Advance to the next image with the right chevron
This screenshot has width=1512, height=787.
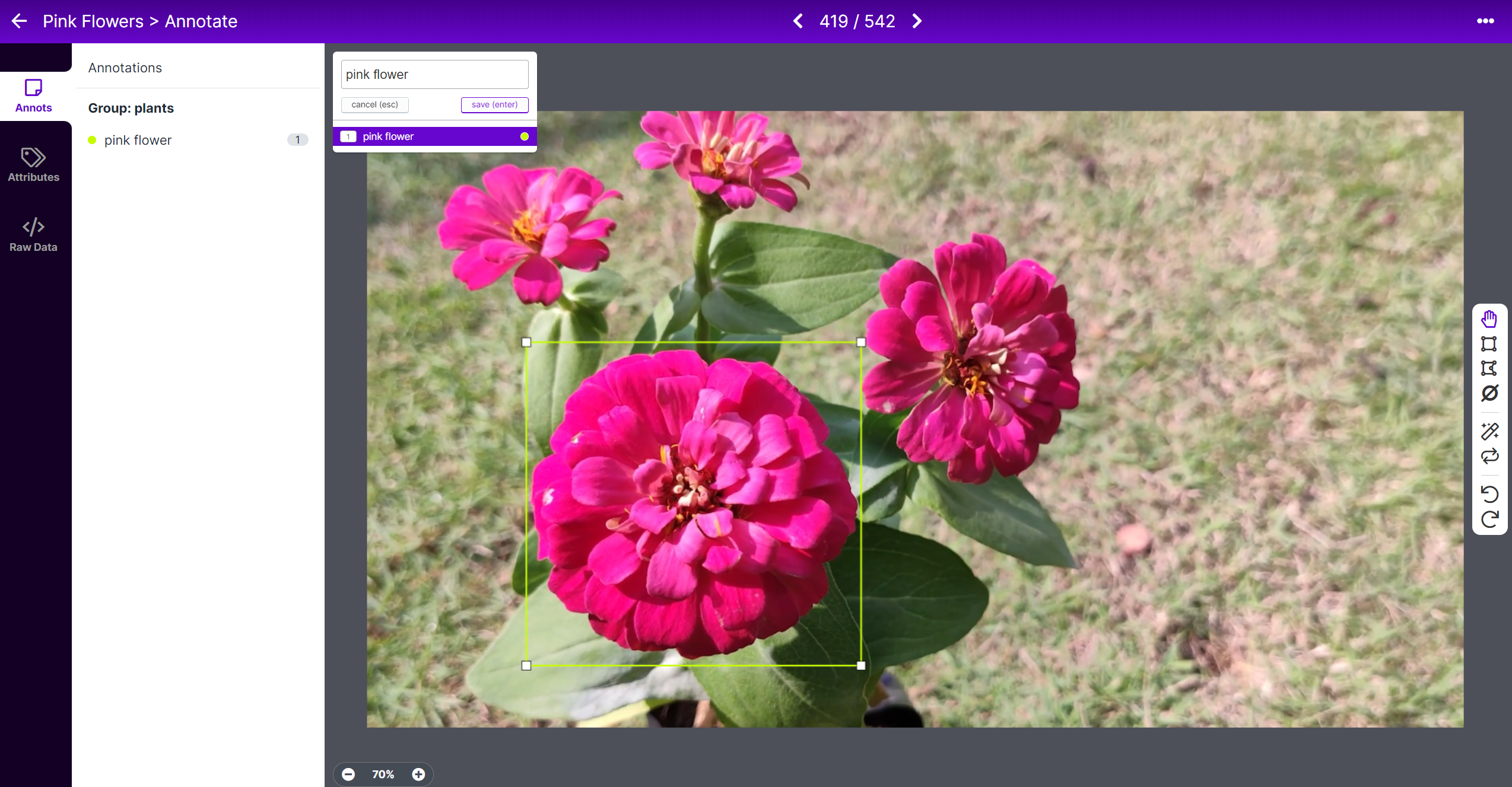917,21
